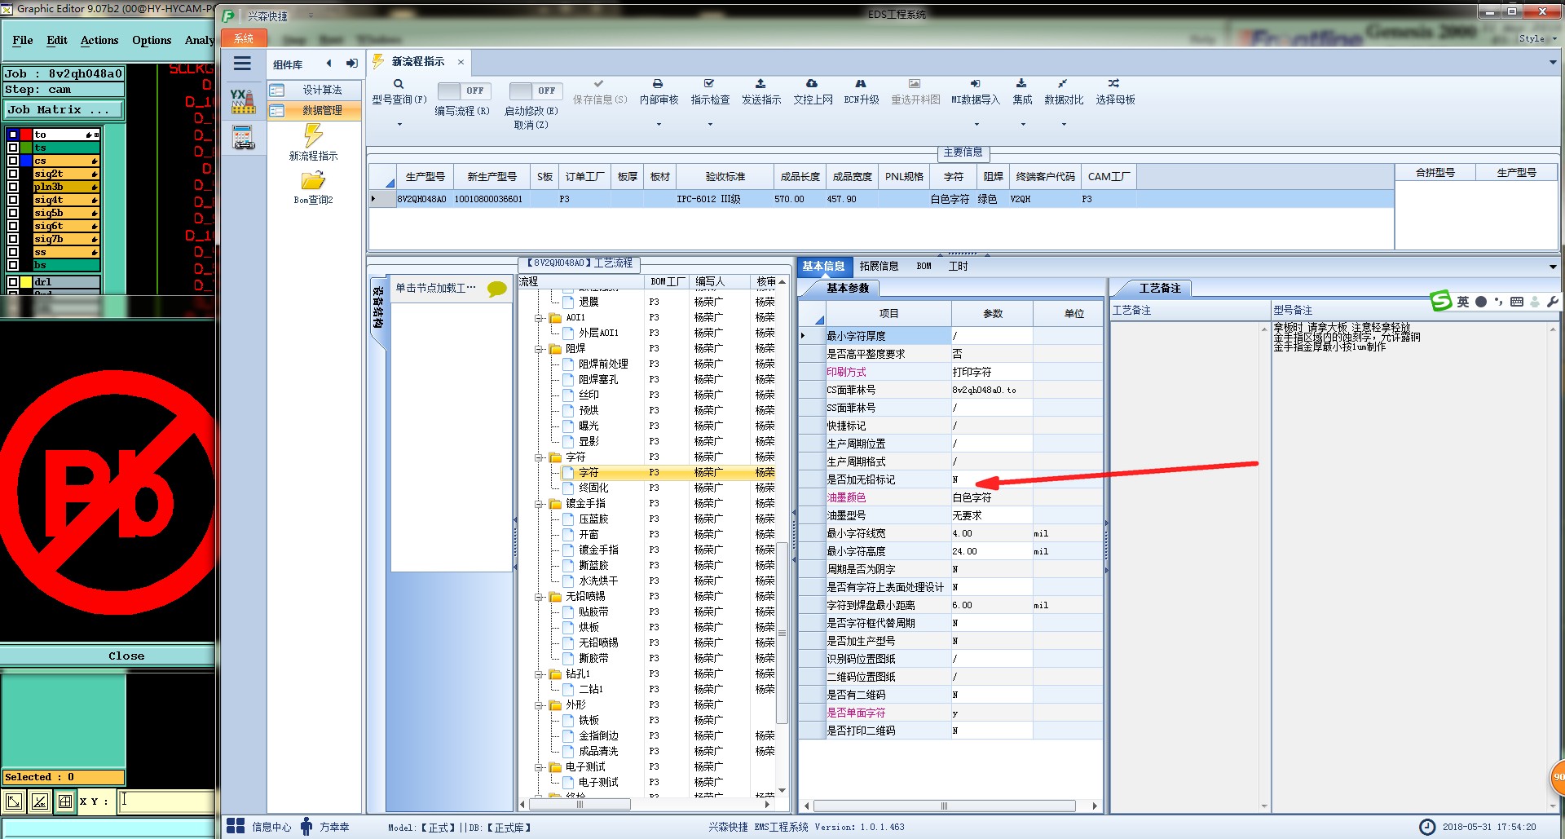Click the MI数据导入 import icon
The width and height of the screenshot is (1565, 839).
pos(975,84)
